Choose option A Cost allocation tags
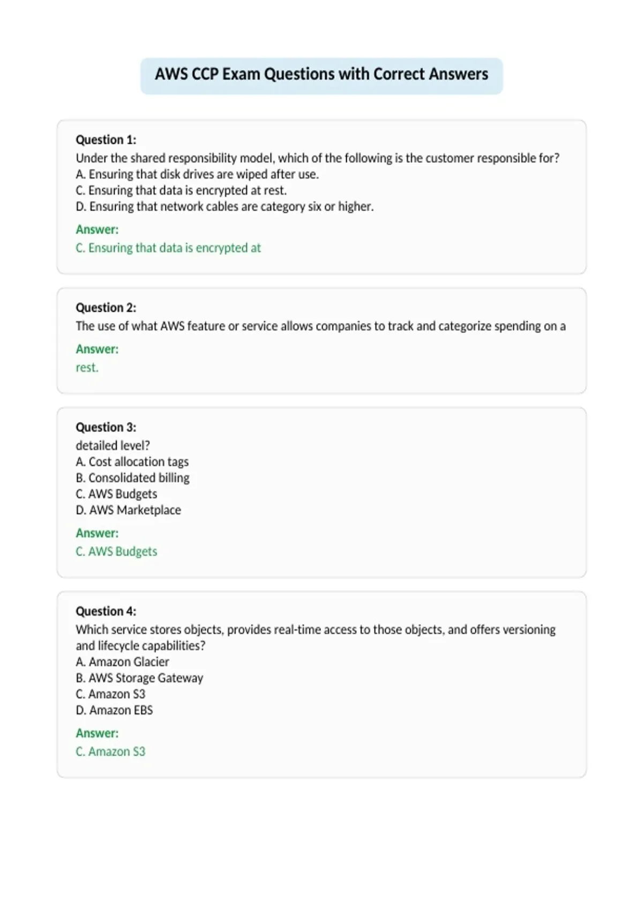 coord(132,461)
